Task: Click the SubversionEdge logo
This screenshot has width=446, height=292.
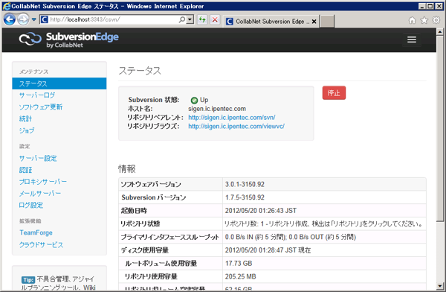Action: click(69, 39)
